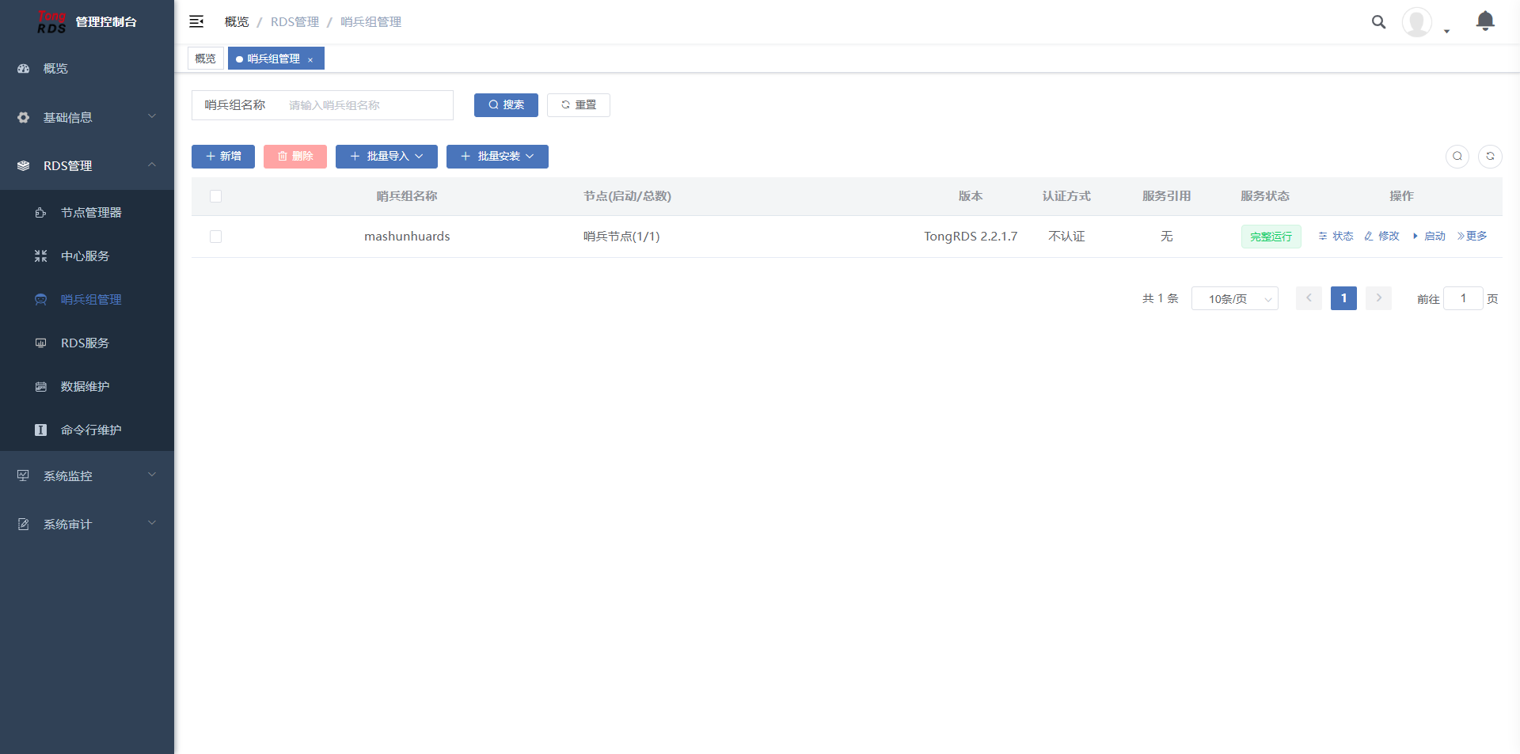
Task: Open 节点管理器 in the sidebar
Action: coord(87,213)
